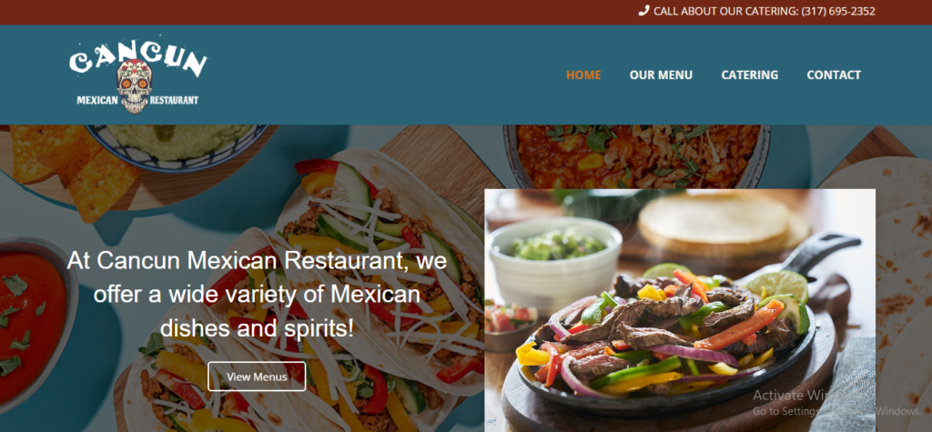Click the sizzling fajita skillet photo
The height and width of the screenshot is (432, 932).
[x=679, y=310]
